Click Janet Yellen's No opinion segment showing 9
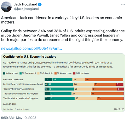126x120 pixels. (x=121, y=89)
